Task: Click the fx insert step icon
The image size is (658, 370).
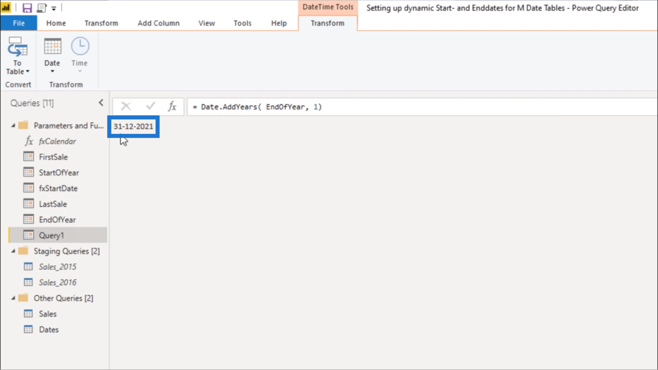Action: pyautogui.click(x=172, y=106)
